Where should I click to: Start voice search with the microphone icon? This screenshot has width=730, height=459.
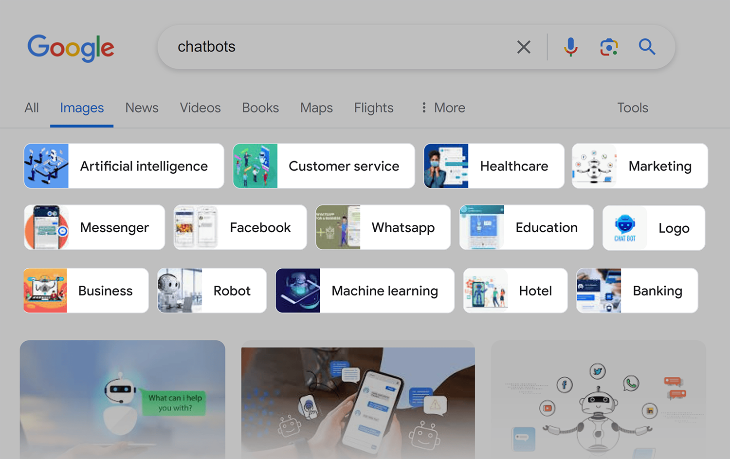point(571,47)
